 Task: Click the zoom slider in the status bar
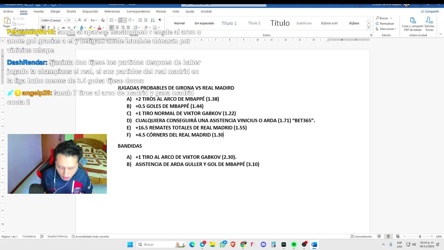coord(420,236)
